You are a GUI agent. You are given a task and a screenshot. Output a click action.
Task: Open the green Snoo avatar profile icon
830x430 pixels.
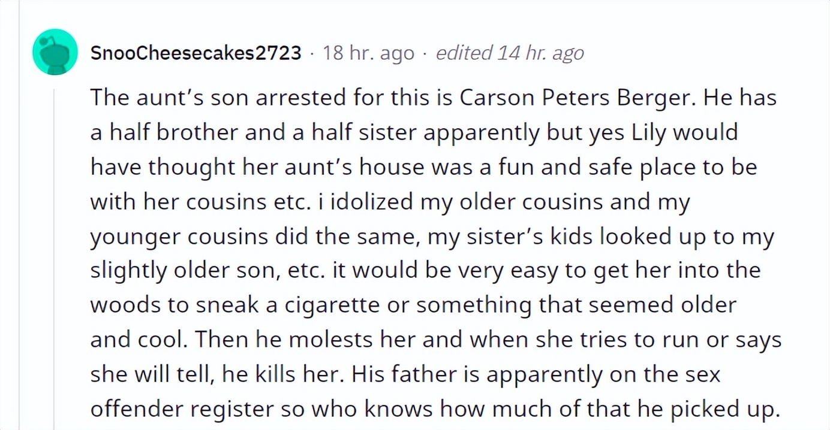pos(55,52)
